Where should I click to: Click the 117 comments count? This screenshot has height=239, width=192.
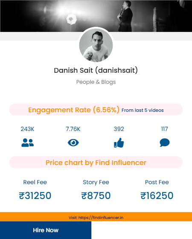(x=165, y=129)
